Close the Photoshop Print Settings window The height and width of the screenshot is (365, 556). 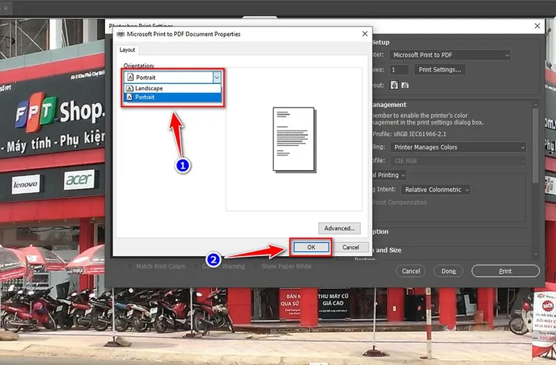click(x=537, y=26)
